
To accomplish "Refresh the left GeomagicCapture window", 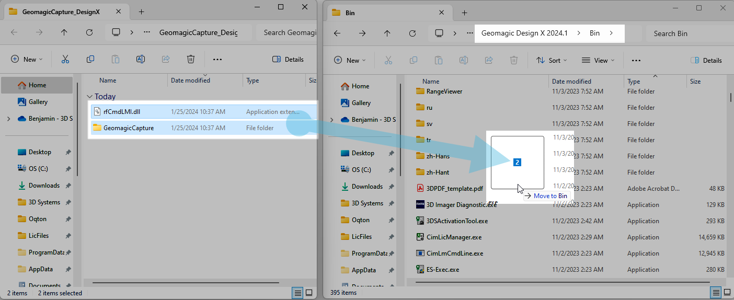I will click(89, 32).
